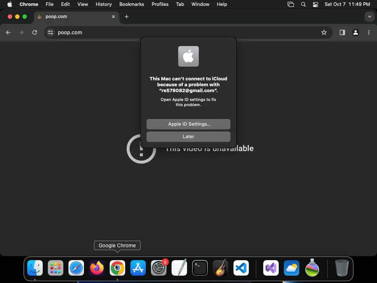Open the Bookmarks menu

(x=131, y=4)
